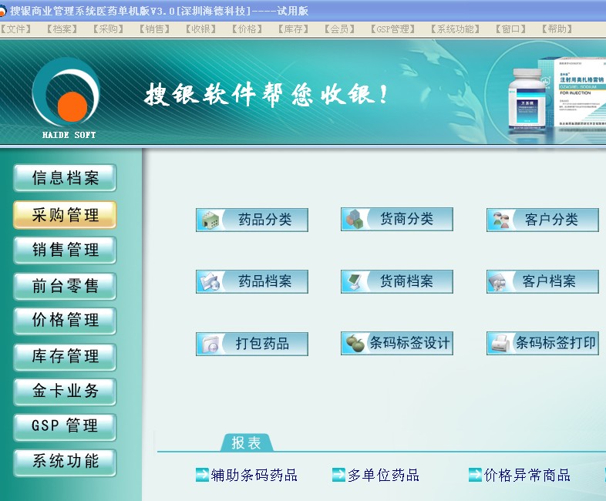This screenshot has width=606, height=501.
Task: Open 前台零售 from the sidebar
Action: pyautogui.click(x=66, y=286)
